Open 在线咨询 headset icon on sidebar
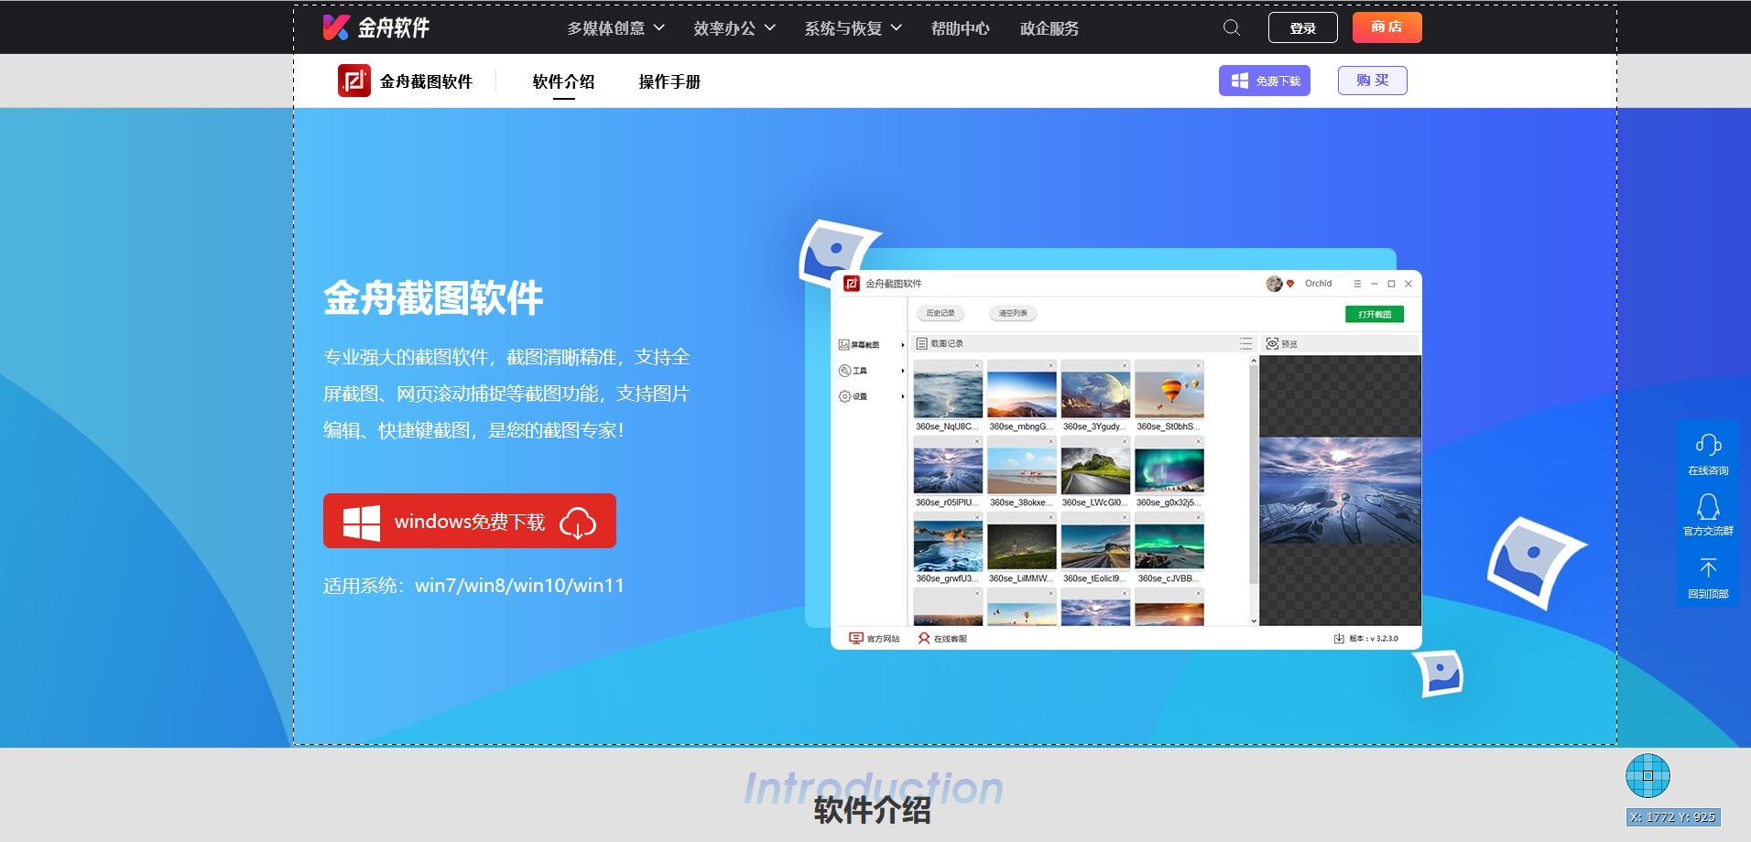The image size is (1751, 842). tap(1708, 446)
